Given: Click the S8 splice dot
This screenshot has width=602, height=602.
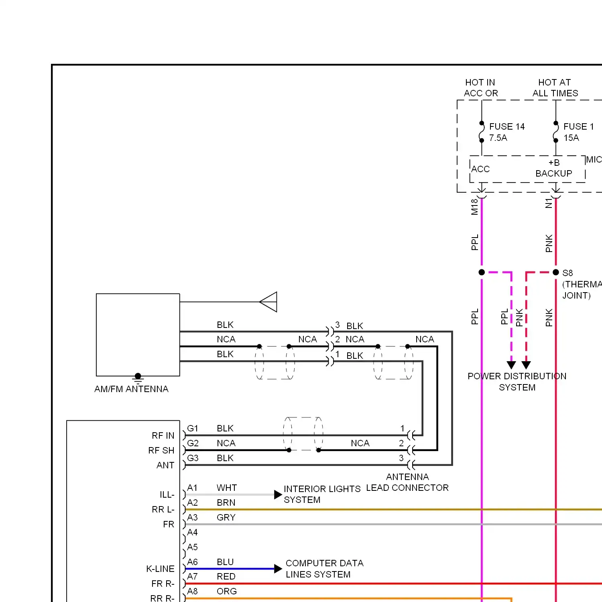Looking at the screenshot, I should point(556,272).
